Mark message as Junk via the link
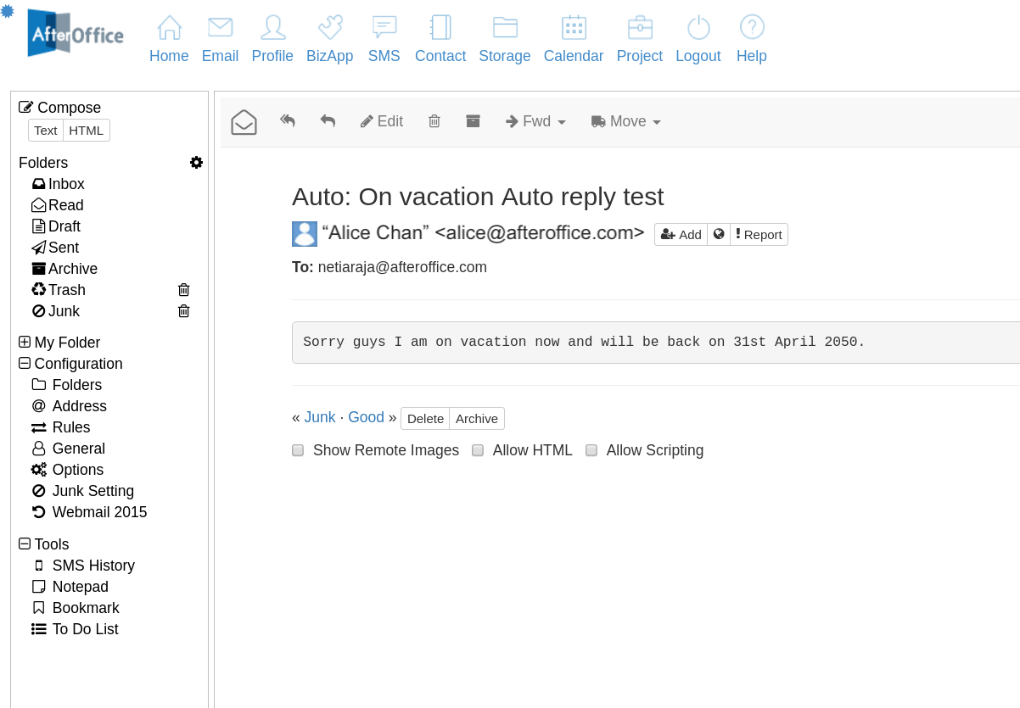 coord(320,417)
